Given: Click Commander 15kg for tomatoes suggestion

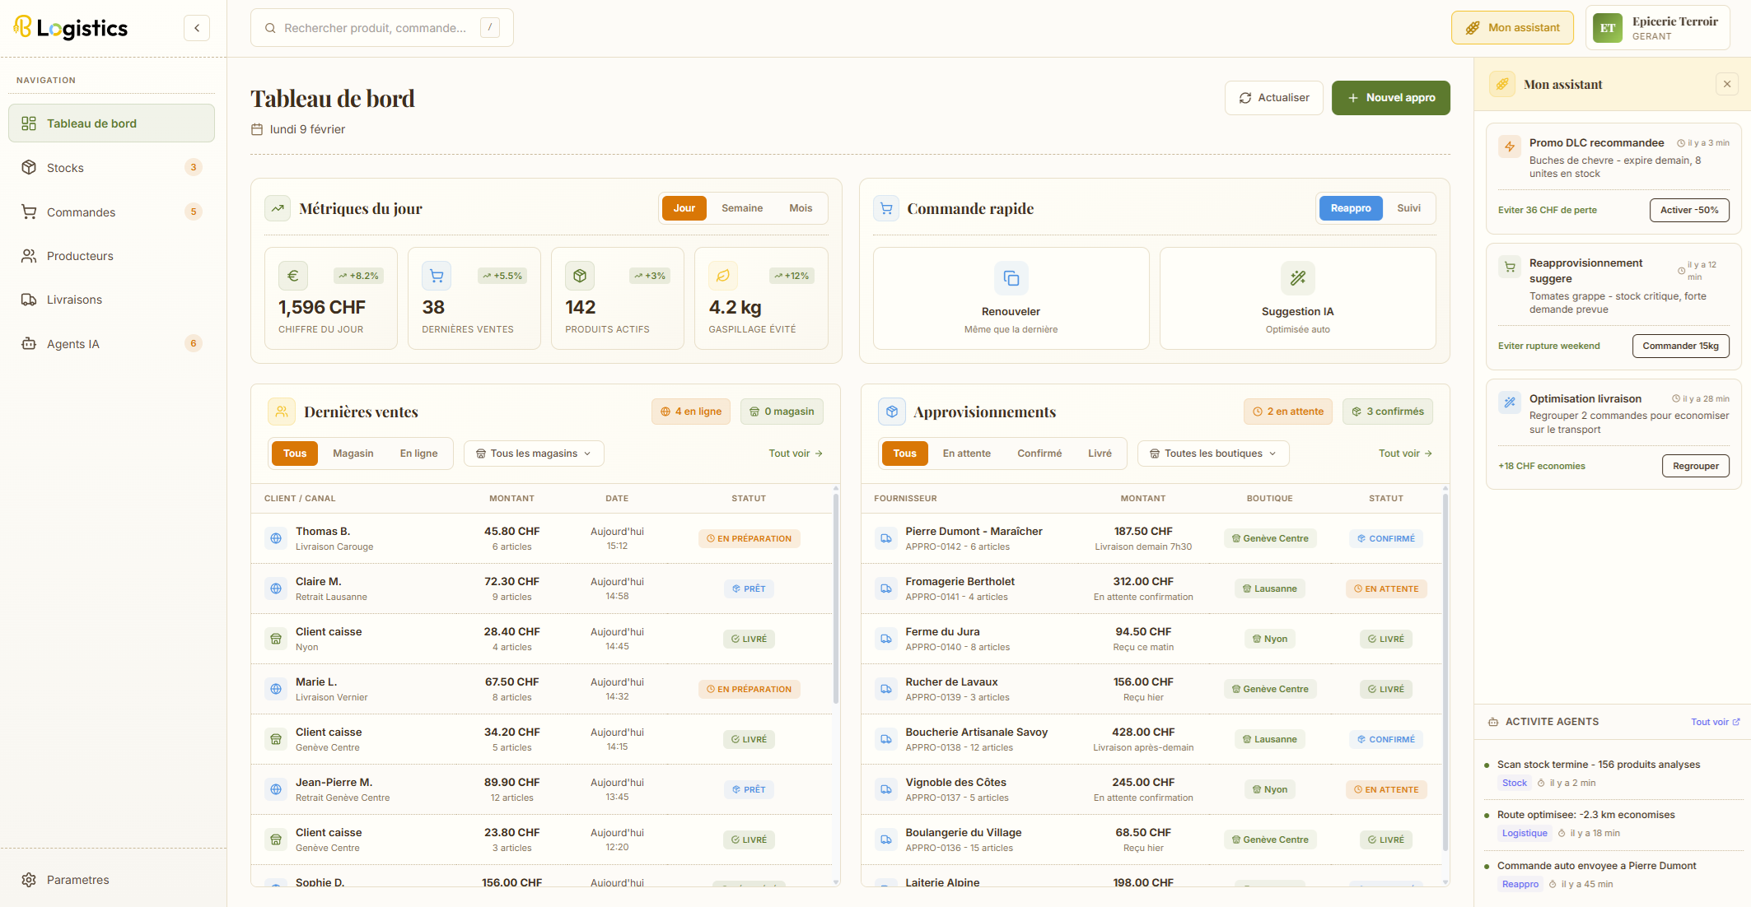Looking at the screenshot, I should pos(1680,346).
